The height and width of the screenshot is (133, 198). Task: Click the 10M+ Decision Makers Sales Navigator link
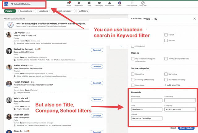(51, 24)
